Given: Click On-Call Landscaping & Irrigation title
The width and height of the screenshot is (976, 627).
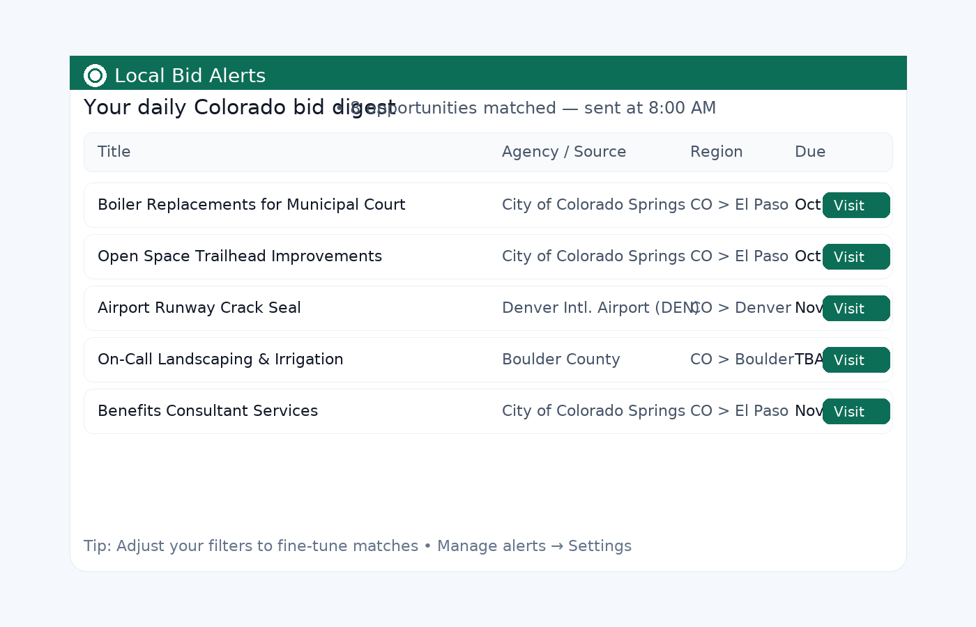Looking at the screenshot, I should pyautogui.click(x=220, y=359).
